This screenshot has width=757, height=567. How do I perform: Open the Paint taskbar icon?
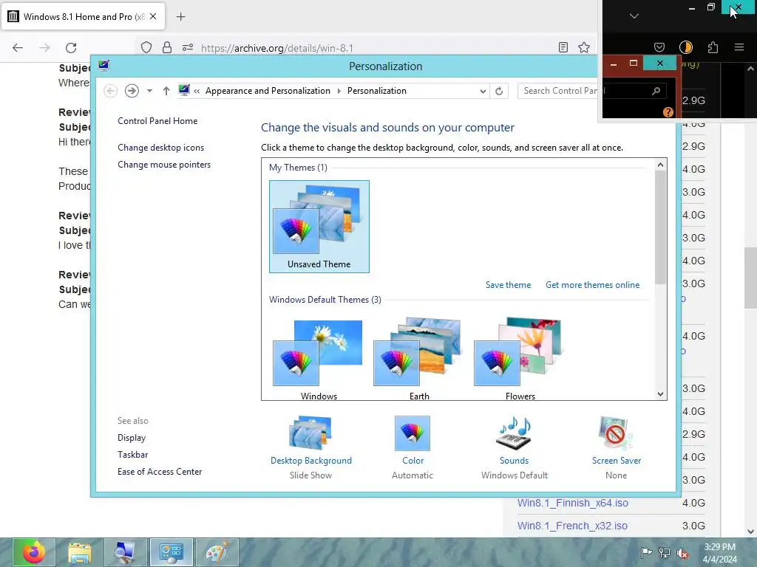point(217,552)
